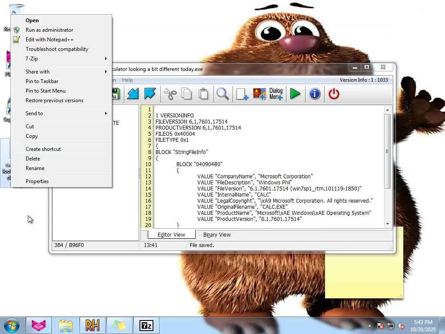
Task: Click "Version Info : 1 : 1033" label
Action: [364, 80]
